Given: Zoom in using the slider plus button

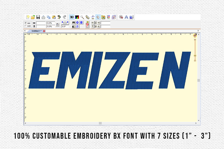Looking at the screenshot, I should coord(195,40).
